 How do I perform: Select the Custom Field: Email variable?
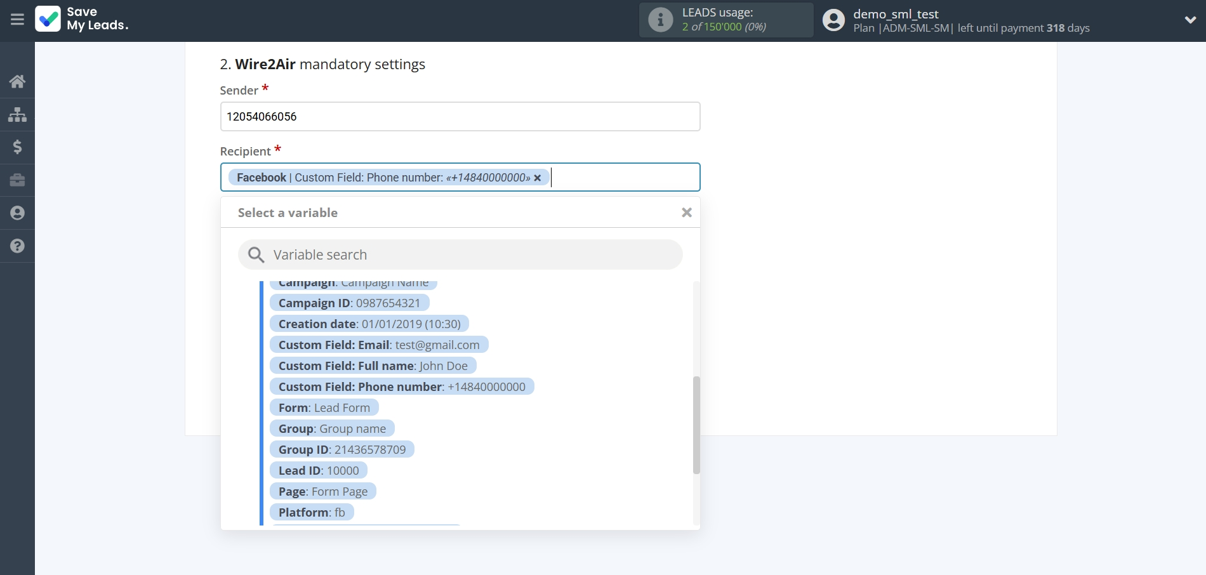379,345
